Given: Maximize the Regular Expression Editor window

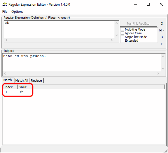Looking at the screenshot, I should click(x=148, y=5).
